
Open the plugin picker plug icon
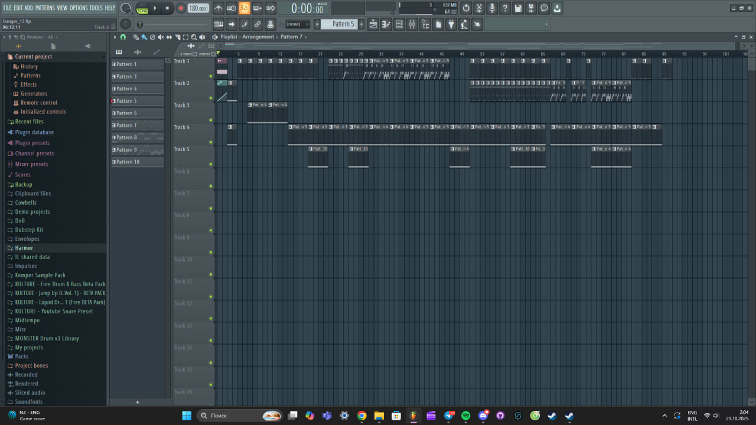pyautogui.click(x=451, y=24)
